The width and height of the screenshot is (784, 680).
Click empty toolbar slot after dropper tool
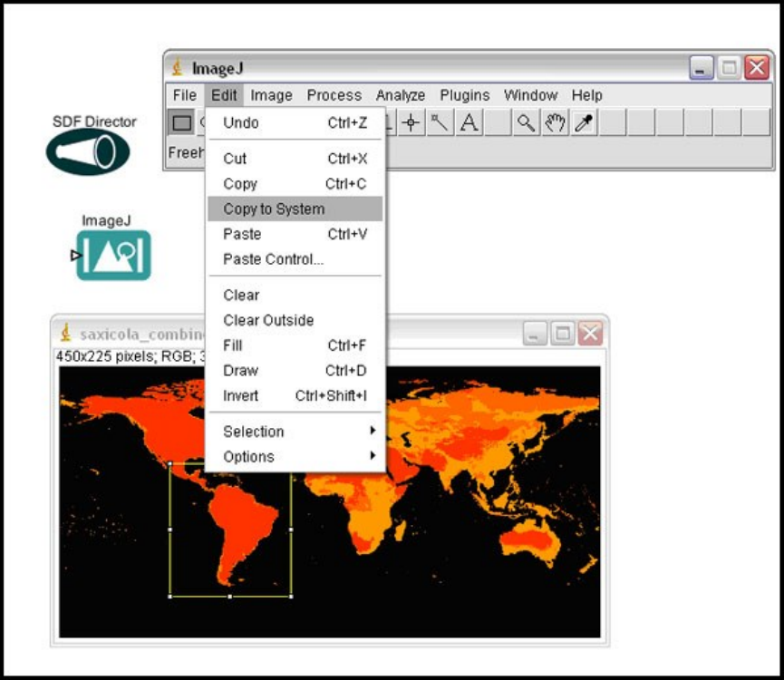tap(613, 122)
